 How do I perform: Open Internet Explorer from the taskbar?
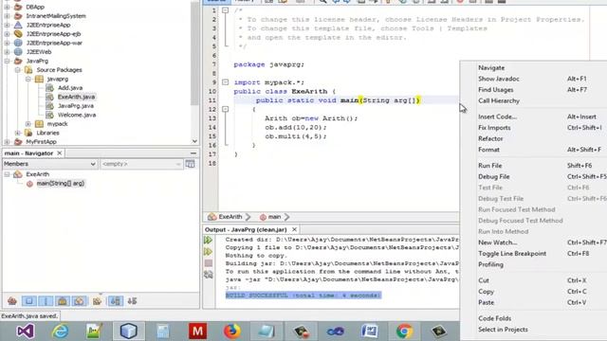coord(60,332)
